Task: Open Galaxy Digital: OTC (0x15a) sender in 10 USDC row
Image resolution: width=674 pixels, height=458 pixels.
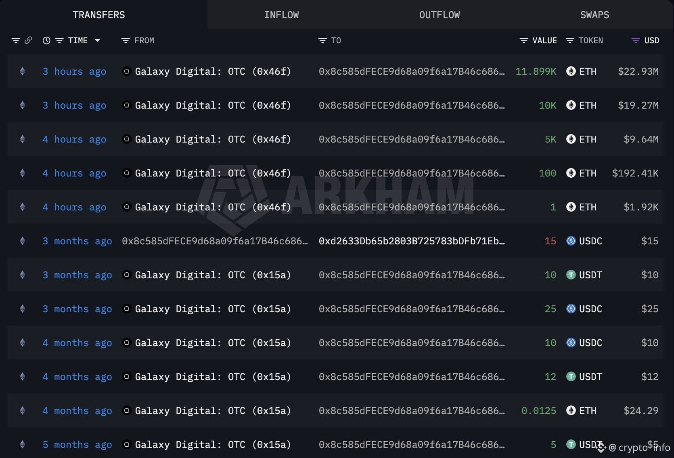Action: pos(213,343)
